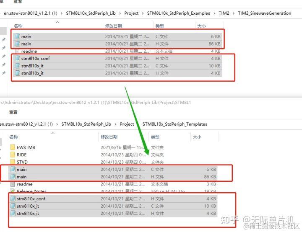302x232 pixels.
Task: Select main C file icon in TIM2_SinewaveGeneration window
Action: tap(17, 36)
